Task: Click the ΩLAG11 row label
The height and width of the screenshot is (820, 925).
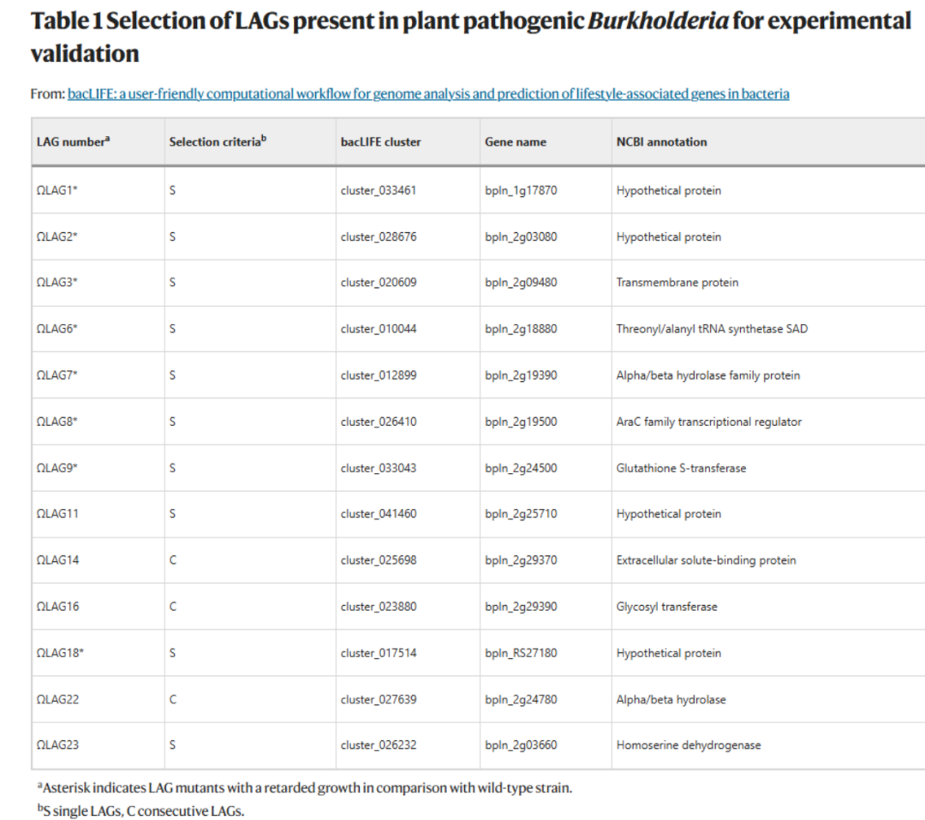Action: click(57, 513)
